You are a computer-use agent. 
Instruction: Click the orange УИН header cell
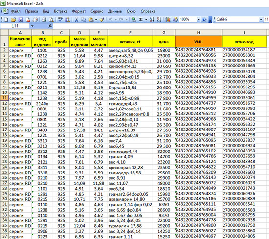pyautogui.click(x=198, y=42)
